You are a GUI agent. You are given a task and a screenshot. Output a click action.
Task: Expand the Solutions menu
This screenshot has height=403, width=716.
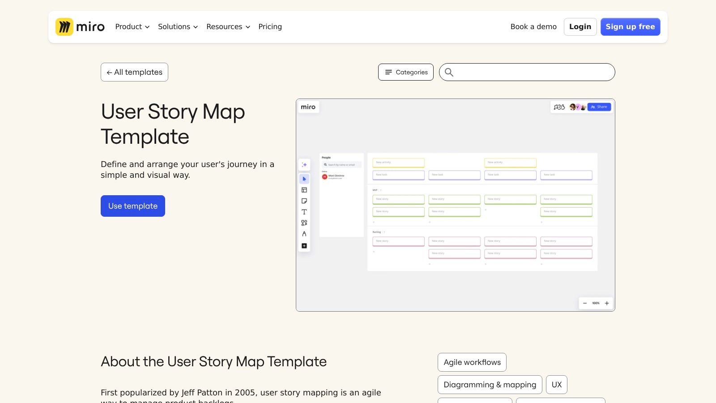[178, 27]
